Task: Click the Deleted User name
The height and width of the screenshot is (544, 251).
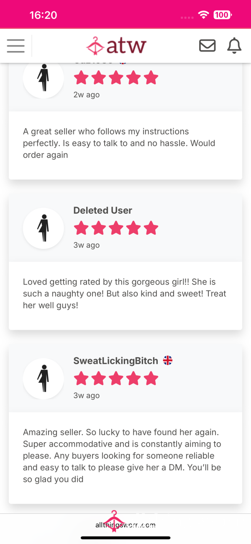Action: click(103, 210)
